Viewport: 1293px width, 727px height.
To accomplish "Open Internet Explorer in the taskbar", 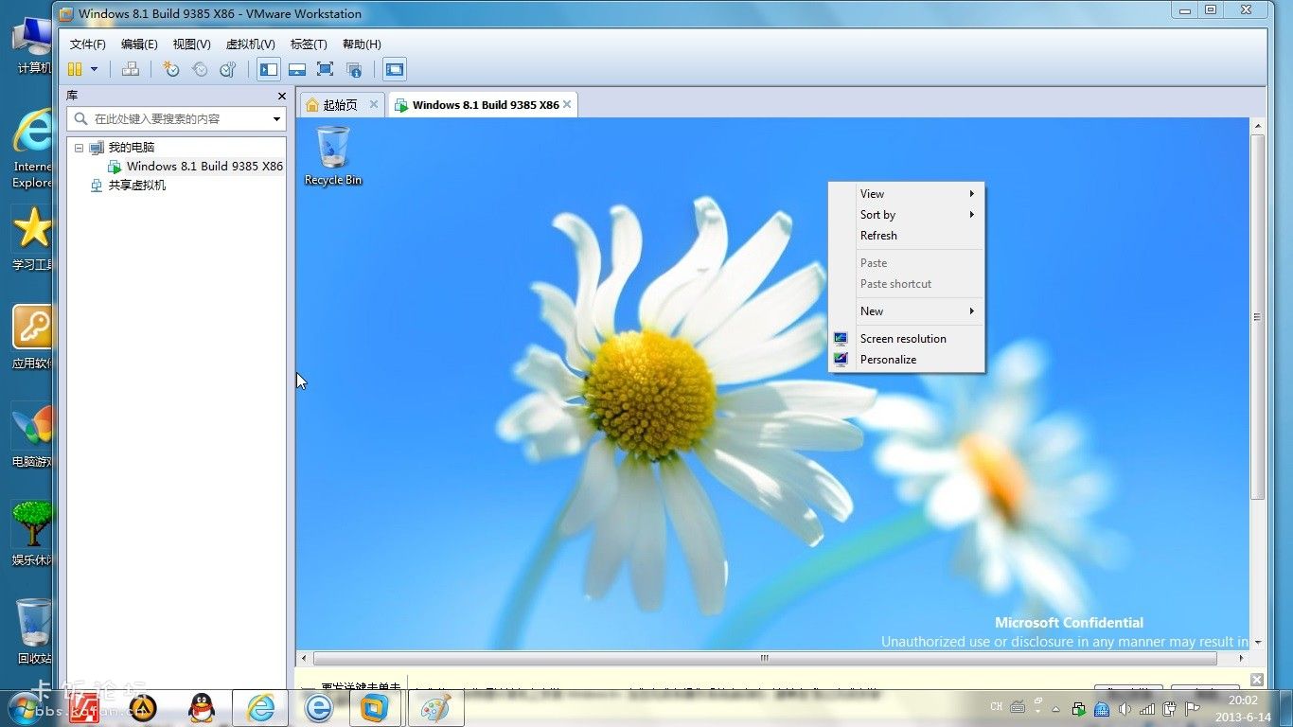I will click(x=260, y=707).
